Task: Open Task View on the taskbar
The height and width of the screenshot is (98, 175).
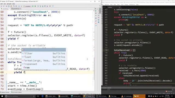Action: pos(38,96)
